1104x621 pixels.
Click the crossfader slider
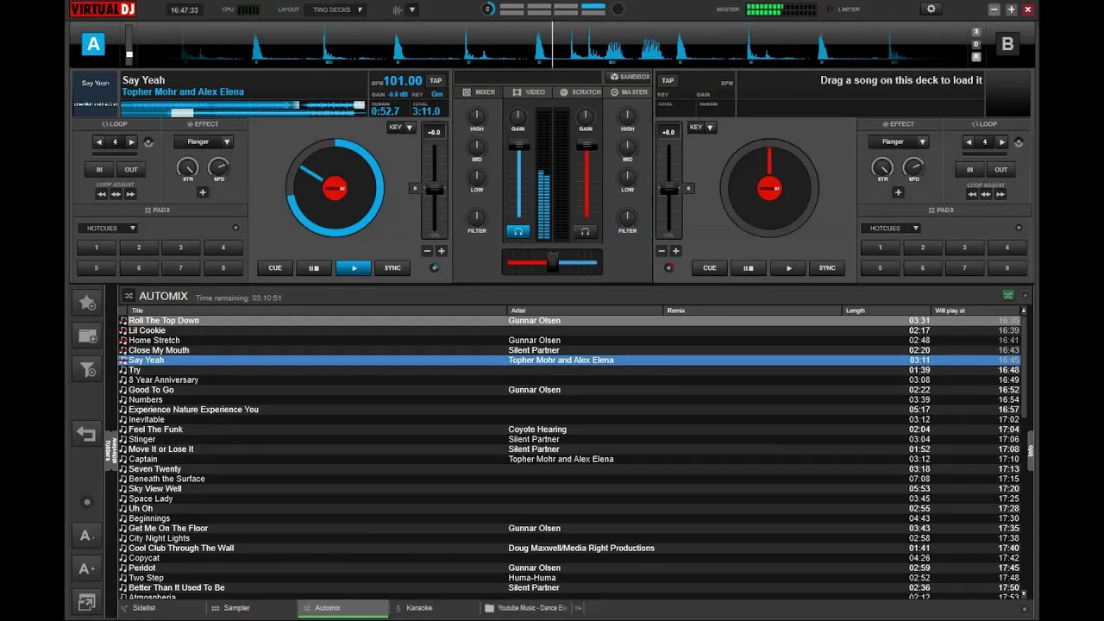tap(553, 262)
